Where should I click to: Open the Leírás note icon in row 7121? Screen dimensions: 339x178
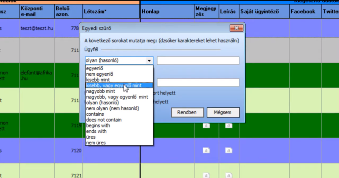point(228,175)
